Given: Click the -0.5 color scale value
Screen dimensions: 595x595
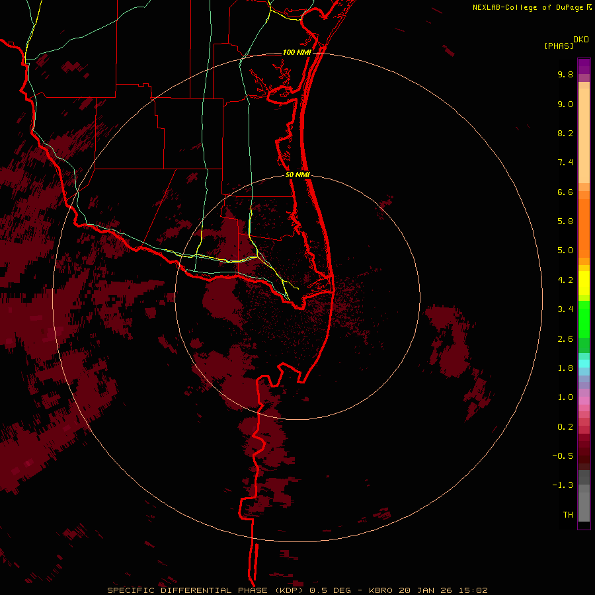Looking at the screenshot, I should click(x=563, y=456).
